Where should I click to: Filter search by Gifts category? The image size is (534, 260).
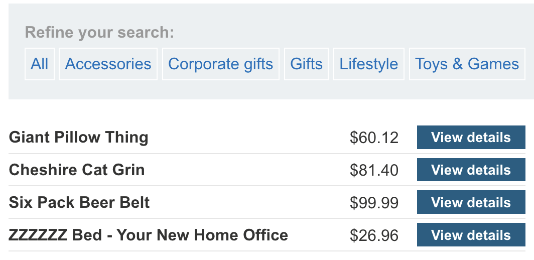(306, 64)
